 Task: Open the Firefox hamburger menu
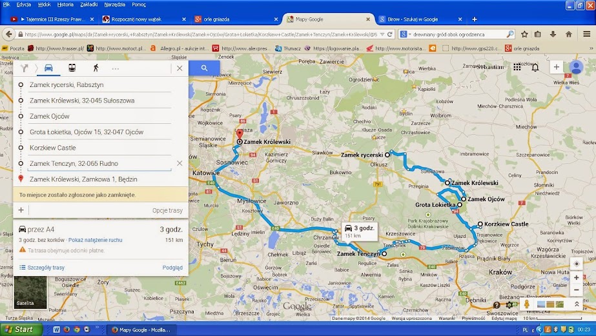[587, 34]
